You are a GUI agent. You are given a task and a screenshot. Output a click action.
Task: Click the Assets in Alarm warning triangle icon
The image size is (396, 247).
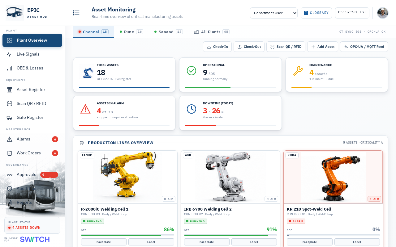coord(85,109)
